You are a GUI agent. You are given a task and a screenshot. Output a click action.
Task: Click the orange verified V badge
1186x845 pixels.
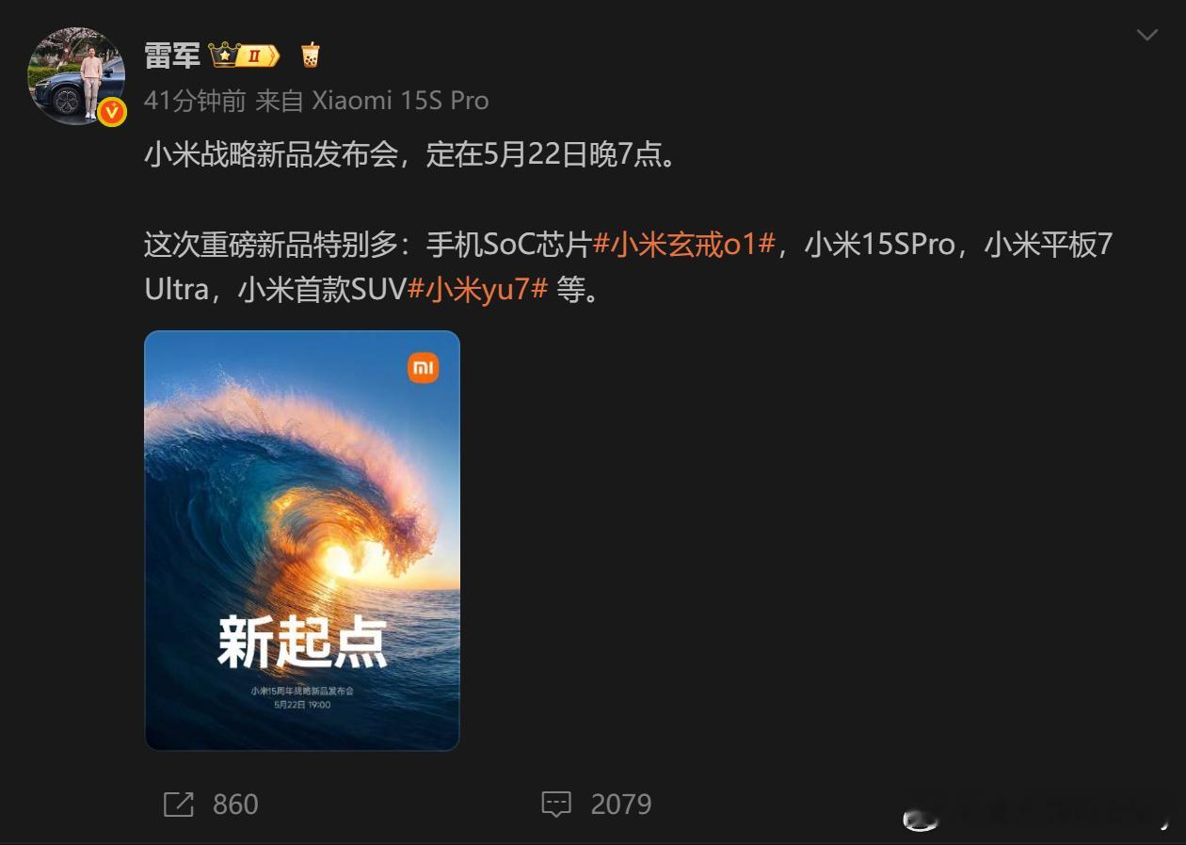(112, 112)
